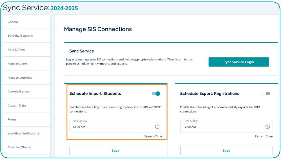Viewport: 282px width, 161px height.
Task: Open the Forms section
Action: (12, 120)
